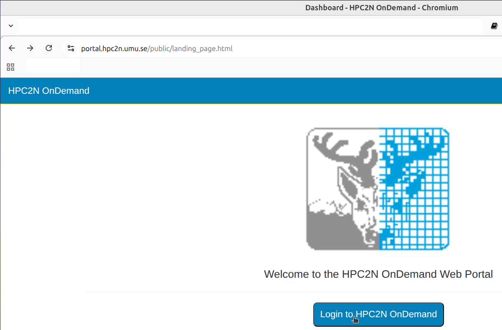Image resolution: width=502 pixels, height=330 pixels.
Task: Open the browser tab list dropdown
Action: pyautogui.click(x=10, y=26)
